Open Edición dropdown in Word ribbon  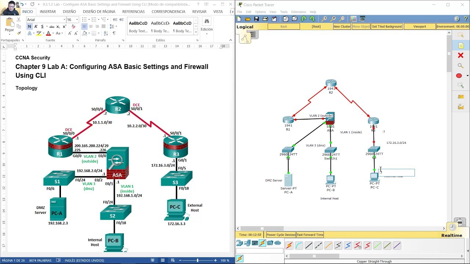(207, 34)
